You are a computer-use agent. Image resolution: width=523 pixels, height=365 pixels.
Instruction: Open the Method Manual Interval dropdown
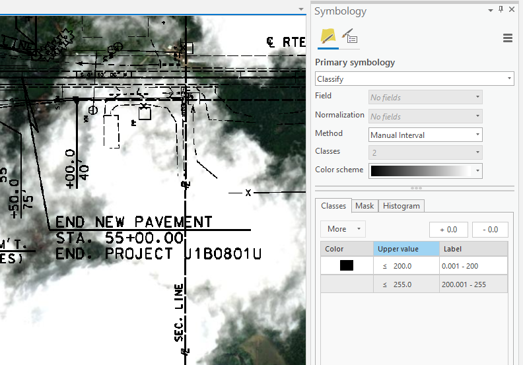[x=425, y=135]
